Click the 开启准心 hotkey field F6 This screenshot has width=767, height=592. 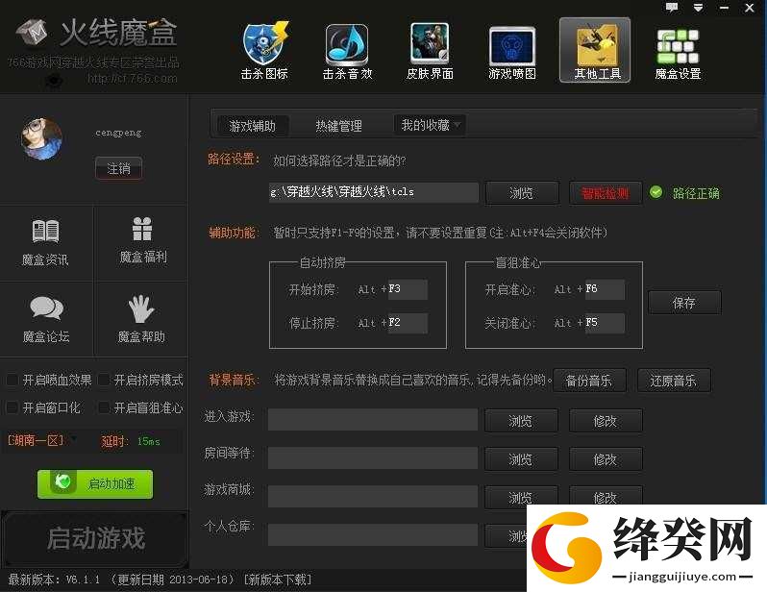[x=605, y=289]
